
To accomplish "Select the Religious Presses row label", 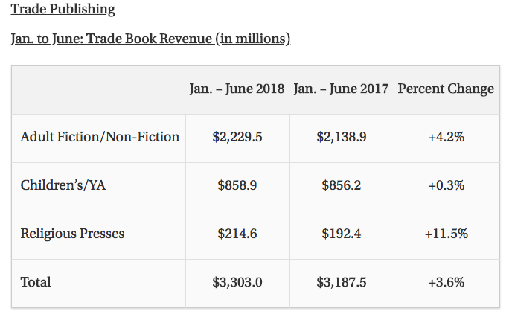I will coord(72,234).
